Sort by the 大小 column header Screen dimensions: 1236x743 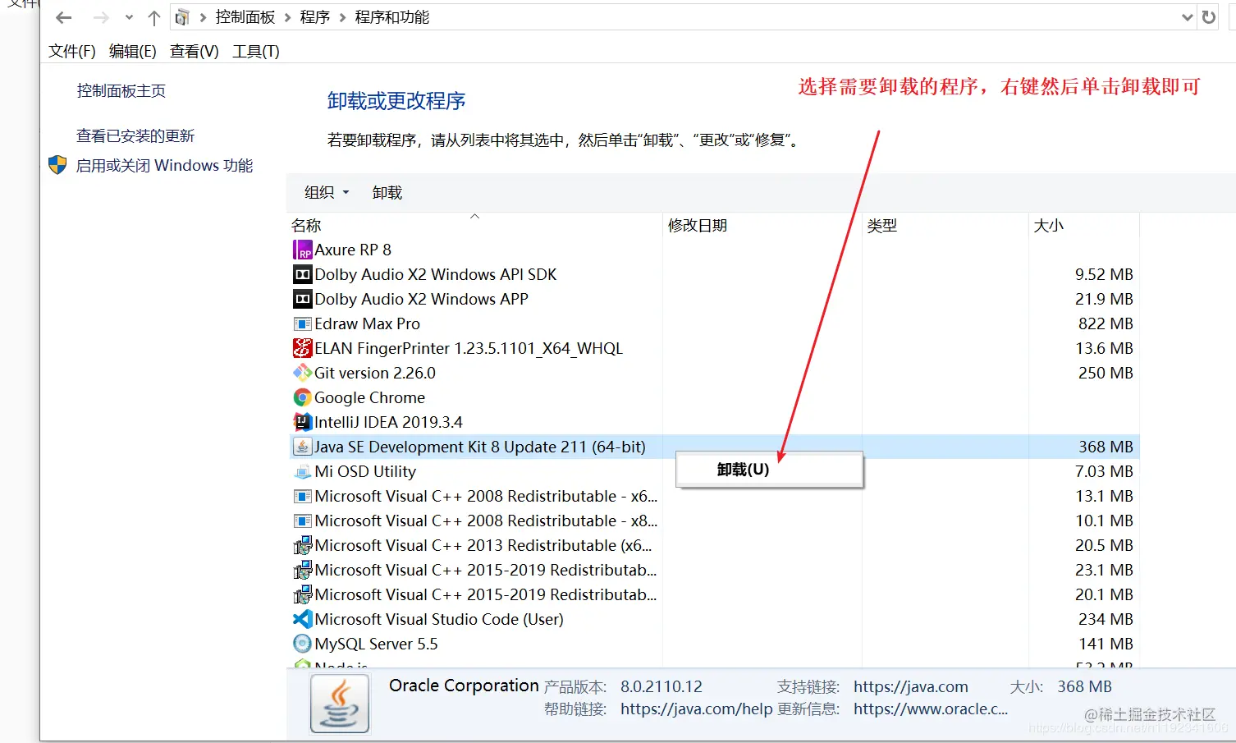pyautogui.click(x=1084, y=225)
